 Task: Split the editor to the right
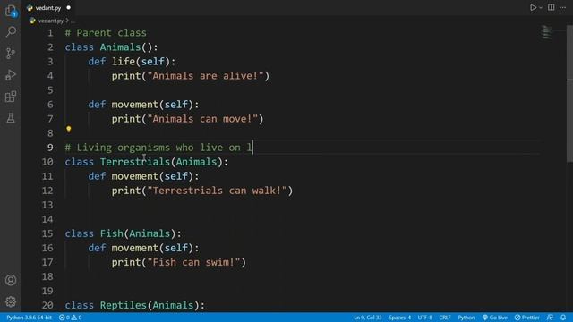click(x=552, y=8)
